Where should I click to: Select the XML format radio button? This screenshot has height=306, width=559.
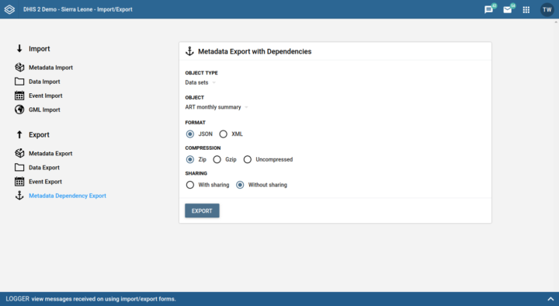coord(223,134)
